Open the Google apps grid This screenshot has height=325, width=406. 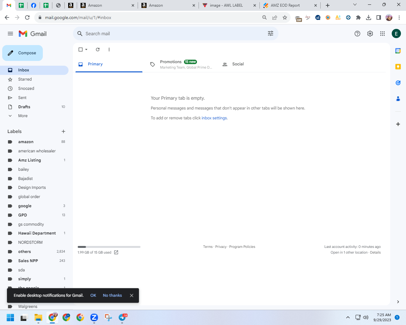383,34
